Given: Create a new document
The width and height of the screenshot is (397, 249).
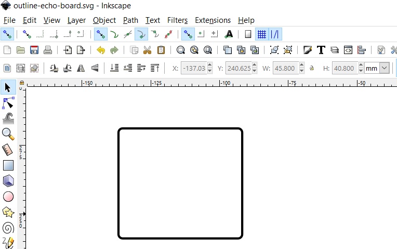Looking at the screenshot, I should [x=7, y=50].
